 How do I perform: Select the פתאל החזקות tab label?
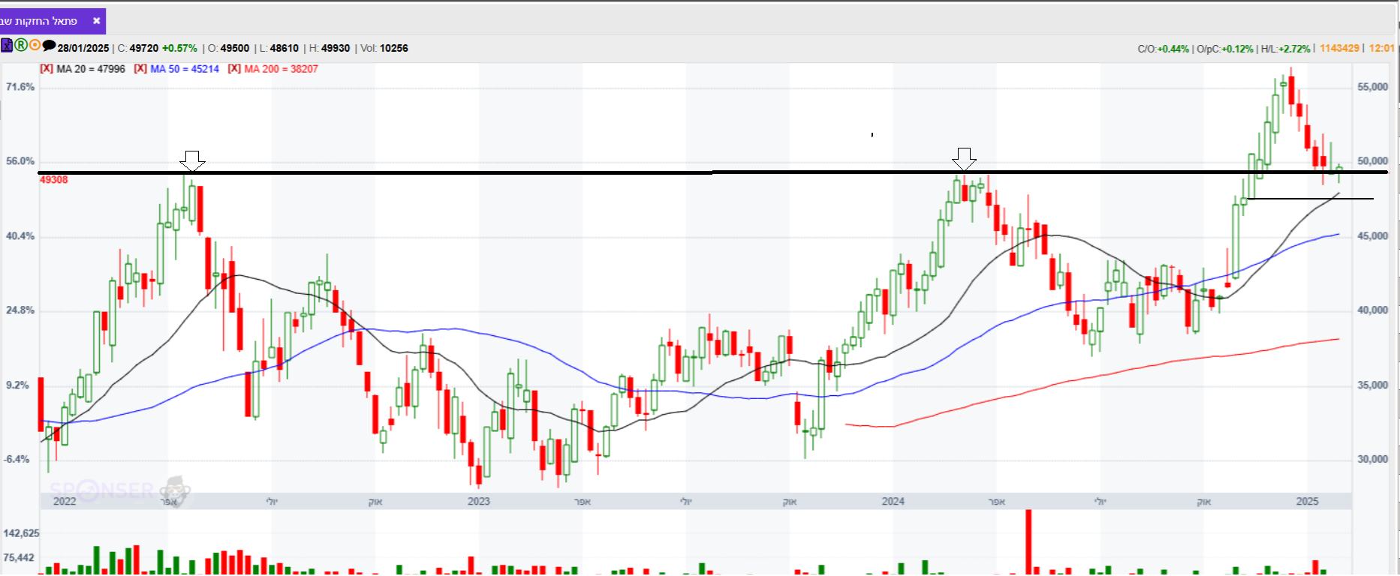39,21
